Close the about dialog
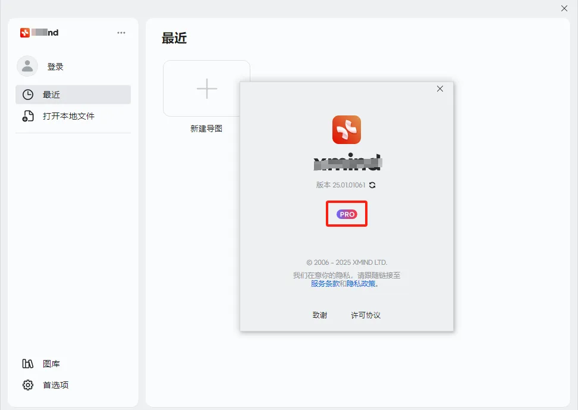The height and width of the screenshot is (410, 578). [x=440, y=89]
